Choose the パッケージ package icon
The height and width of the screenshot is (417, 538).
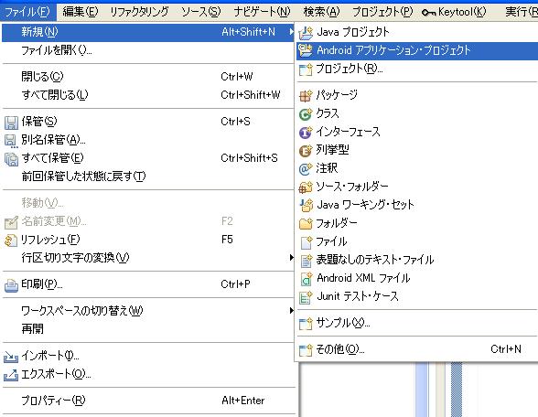click(x=306, y=95)
